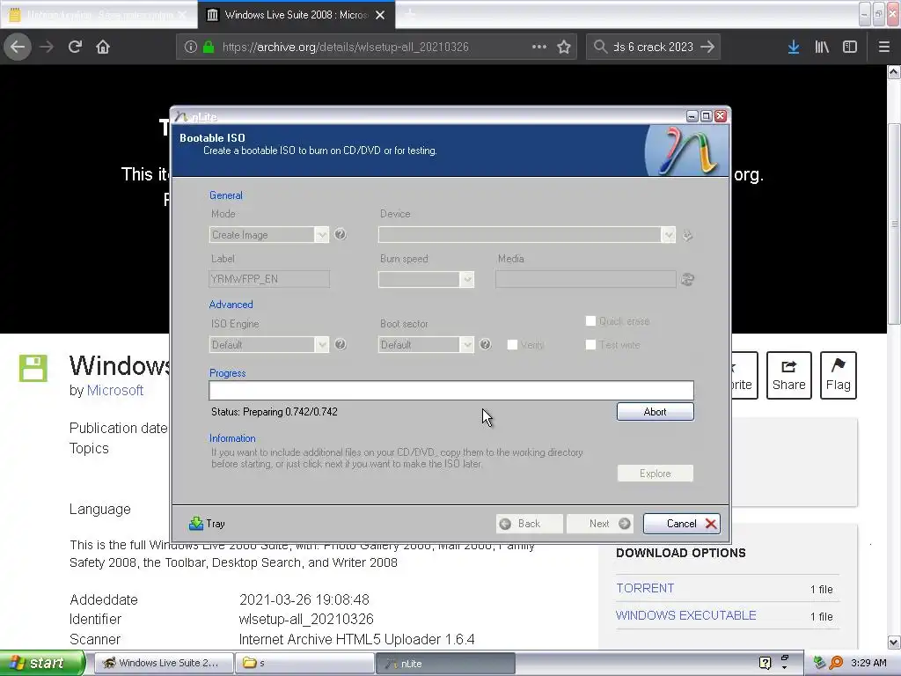Click the browser address bar URL
Image resolution: width=901 pixels, height=676 pixels.
pos(345,48)
